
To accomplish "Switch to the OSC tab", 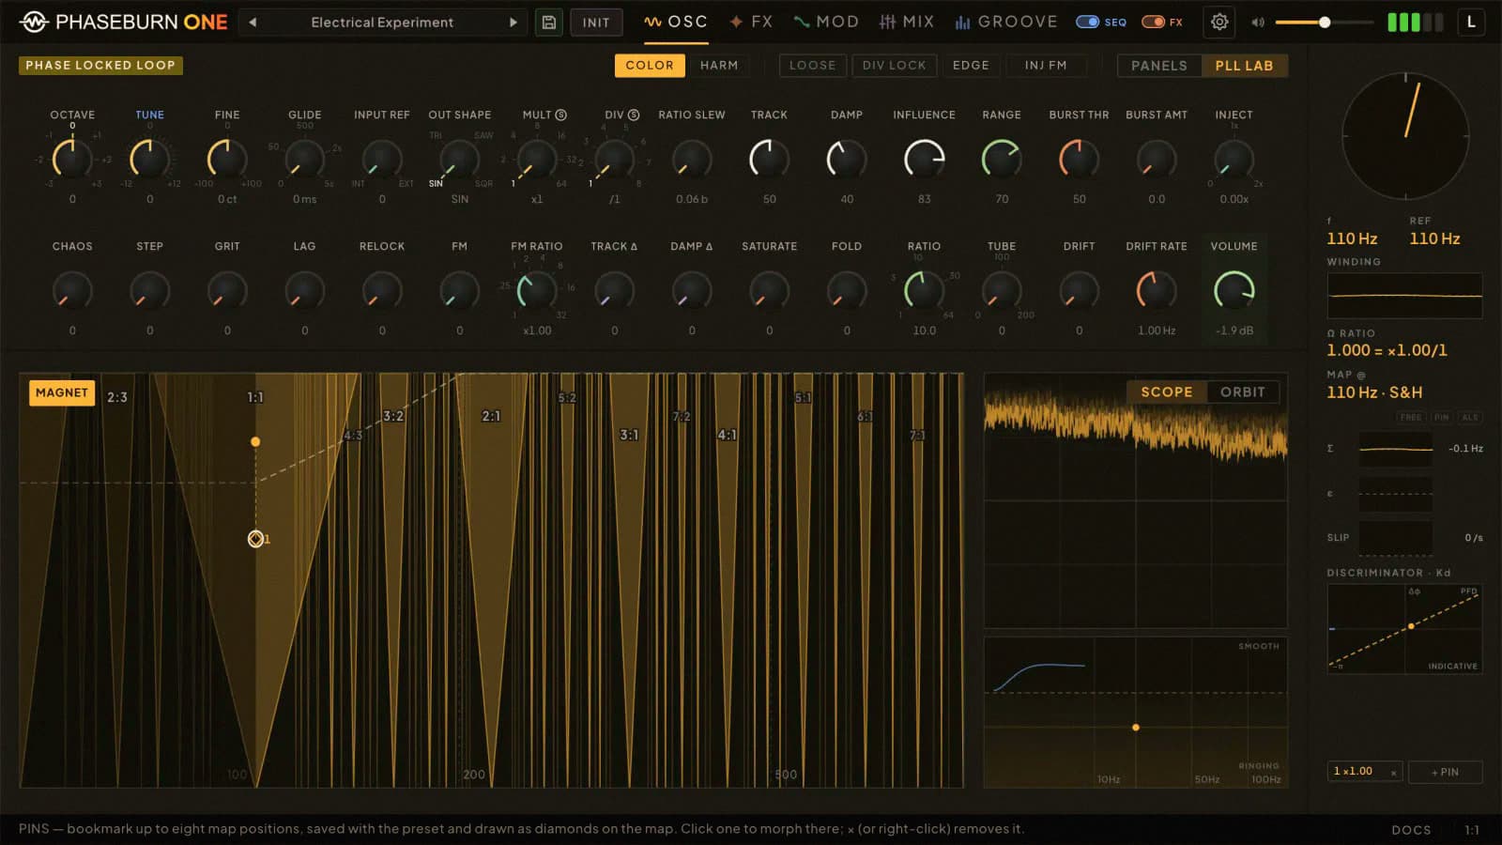I will (676, 22).
